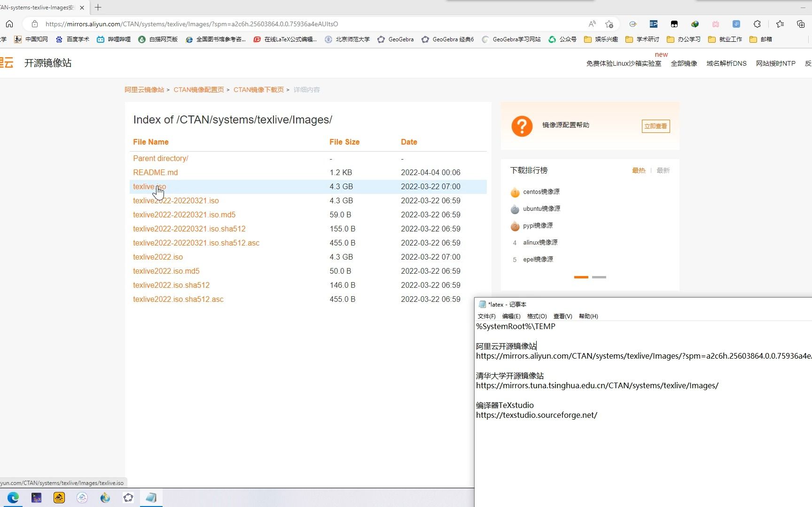Screen dimensions: 812x507
Task: Open the GeoGebra 经典6 bookmark
Action: (448, 39)
